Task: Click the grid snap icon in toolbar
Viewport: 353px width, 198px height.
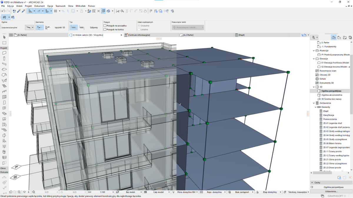Action: [55, 11]
